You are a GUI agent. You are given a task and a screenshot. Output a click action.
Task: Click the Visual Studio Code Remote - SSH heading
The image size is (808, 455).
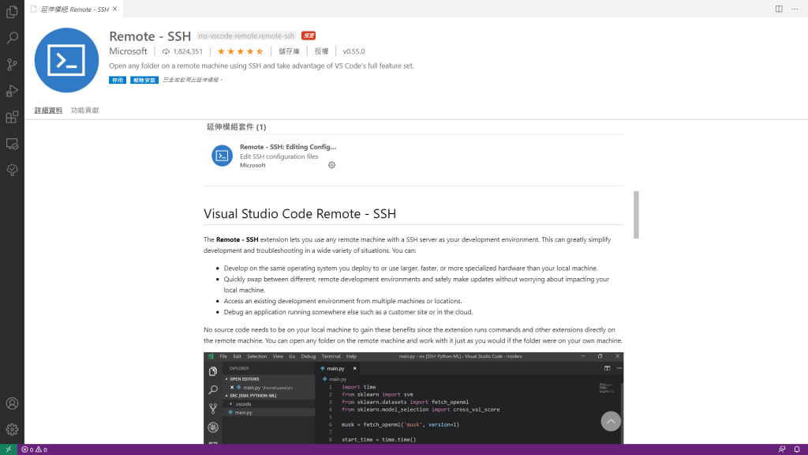(x=300, y=213)
